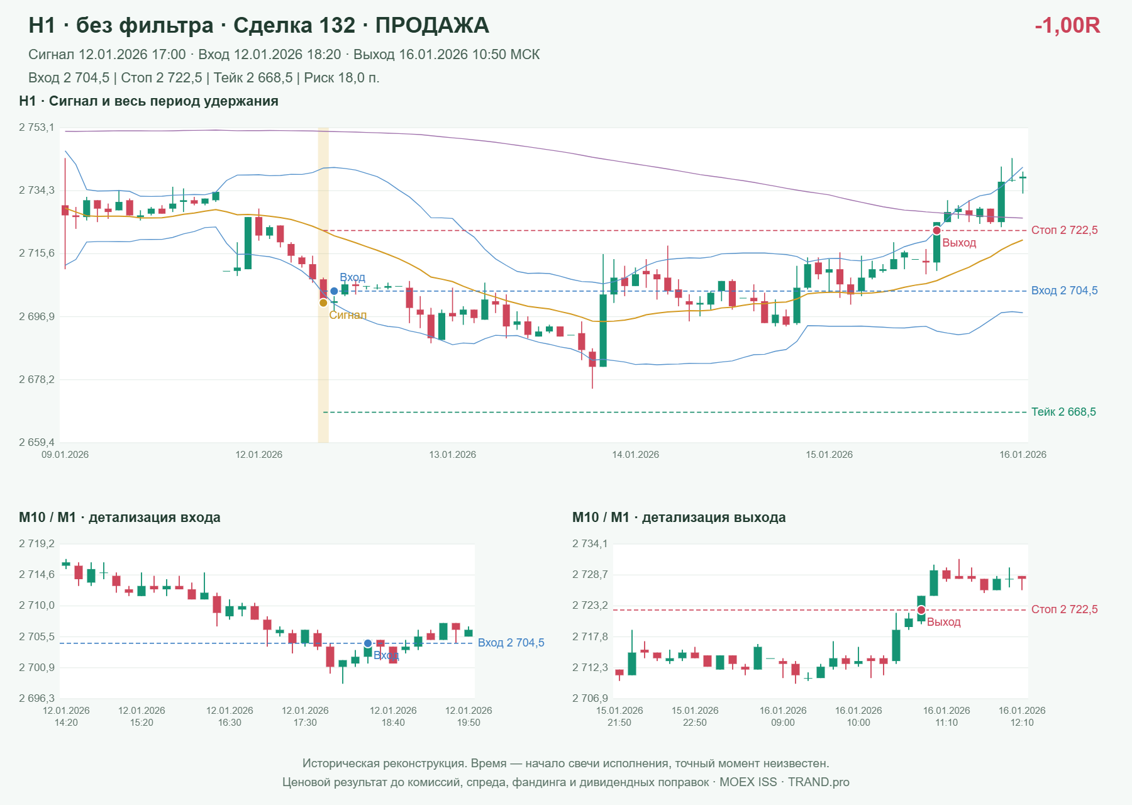Click 'Вход 2 704,5' label in entry detail chart
Image resolution: width=1132 pixels, height=805 pixels.
point(511,643)
